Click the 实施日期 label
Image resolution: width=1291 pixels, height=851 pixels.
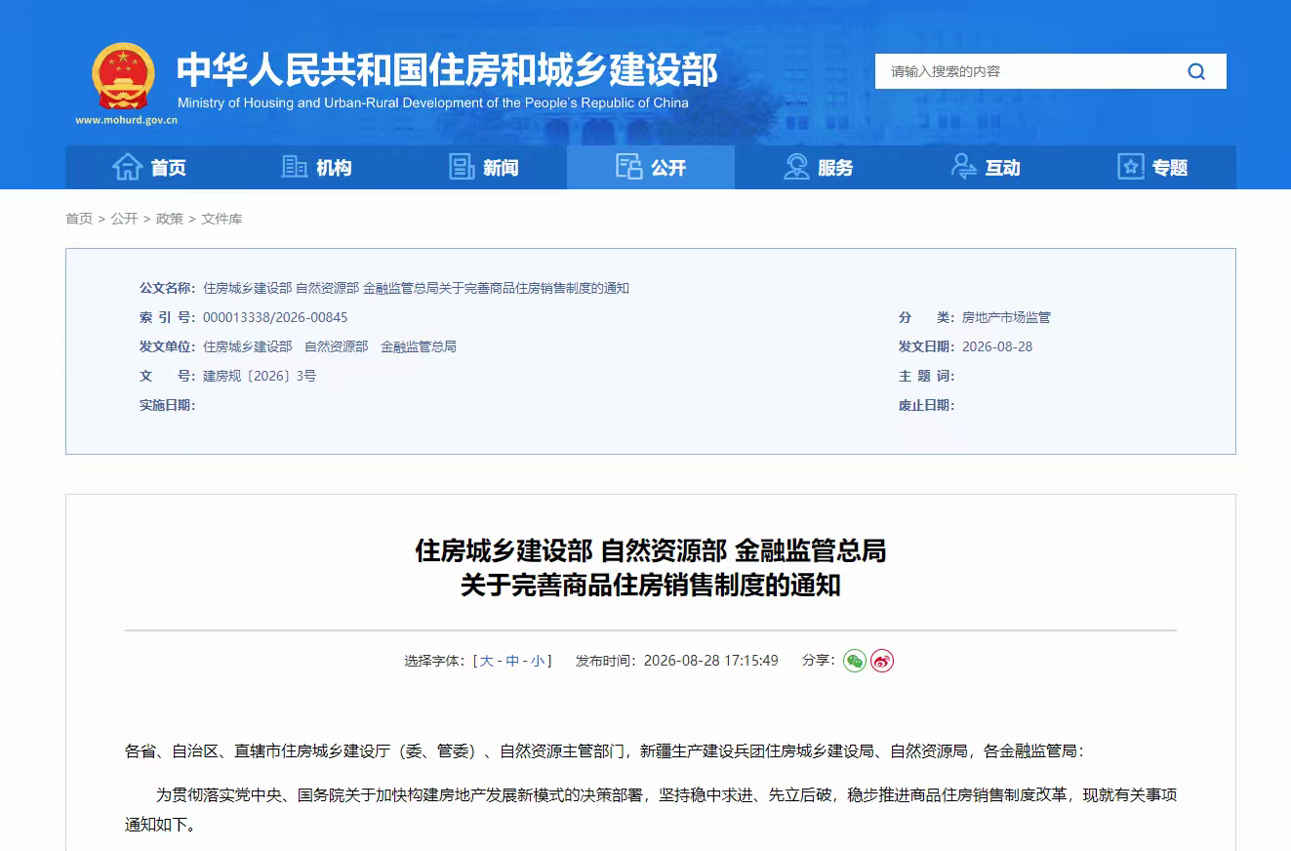click(167, 405)
